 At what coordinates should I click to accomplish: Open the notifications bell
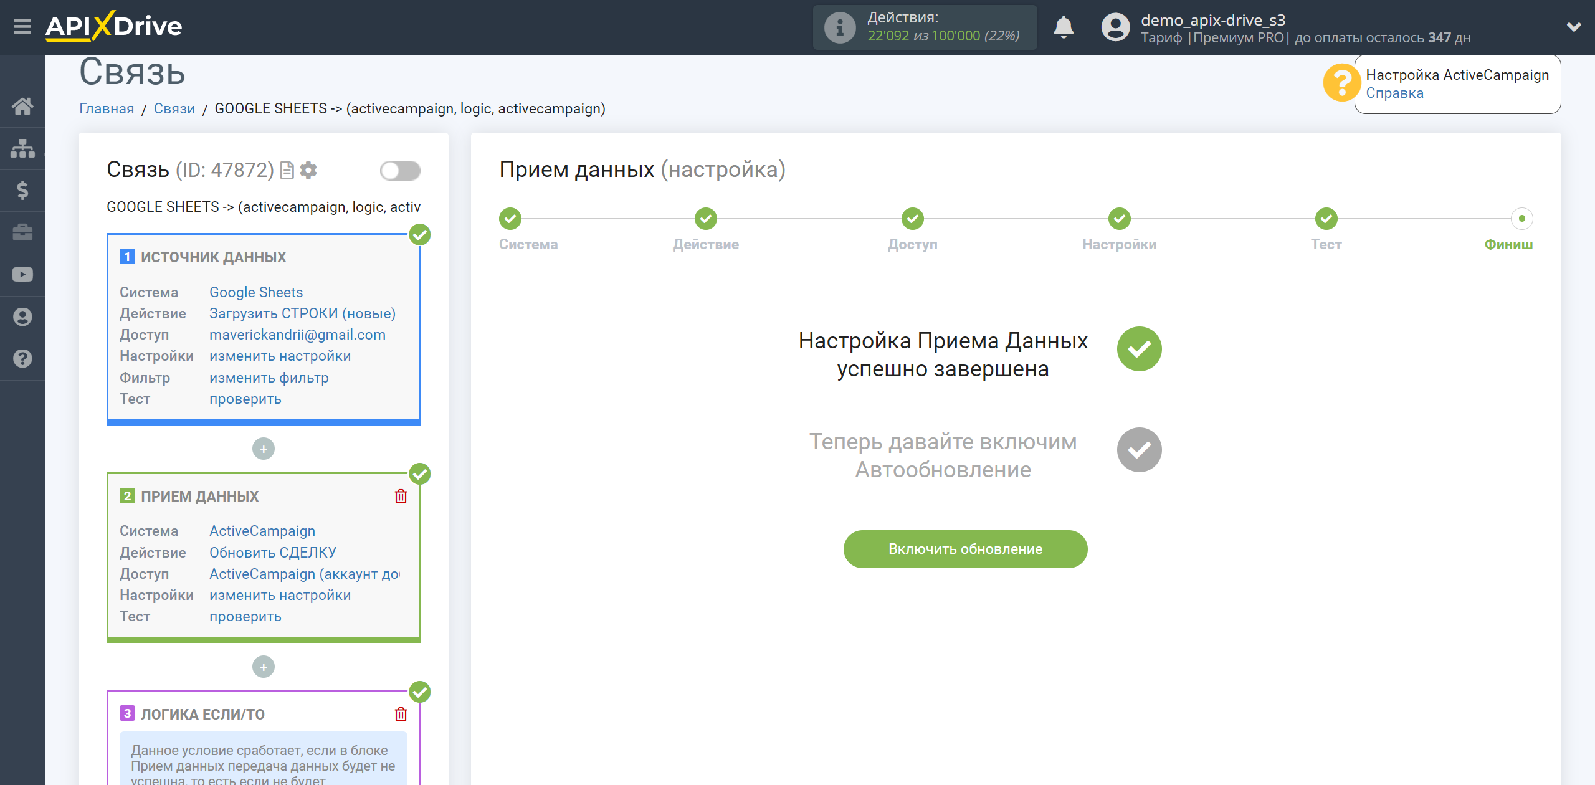pos(1064,27)
